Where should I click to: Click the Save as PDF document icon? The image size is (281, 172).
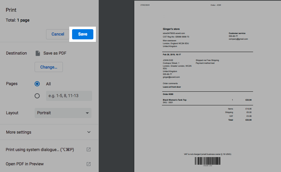coord(38,53)
